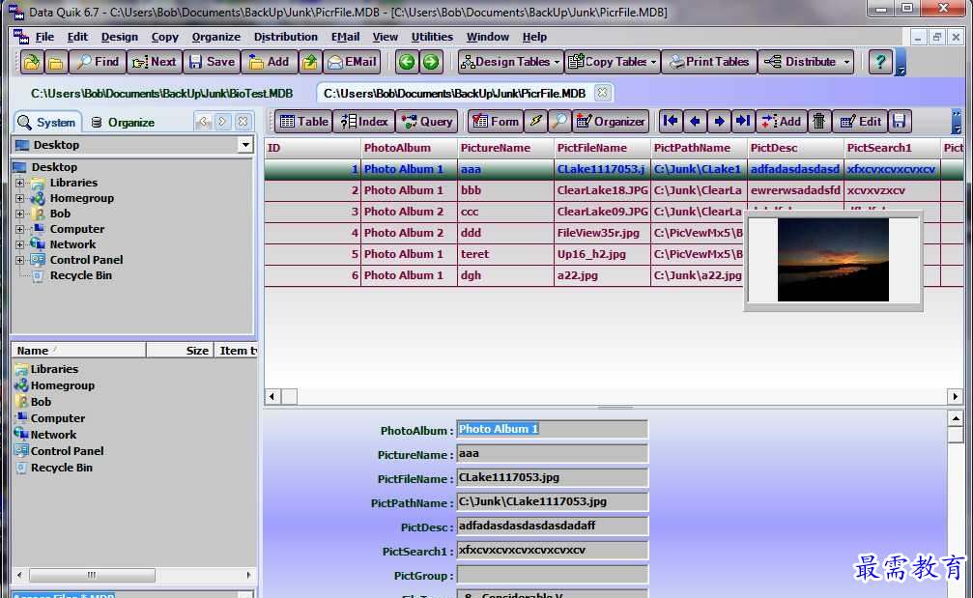This screenshot has width=973, height=598.
Task: Jump to first record icon
Action: pyautogui.click(x=671, y=121)
